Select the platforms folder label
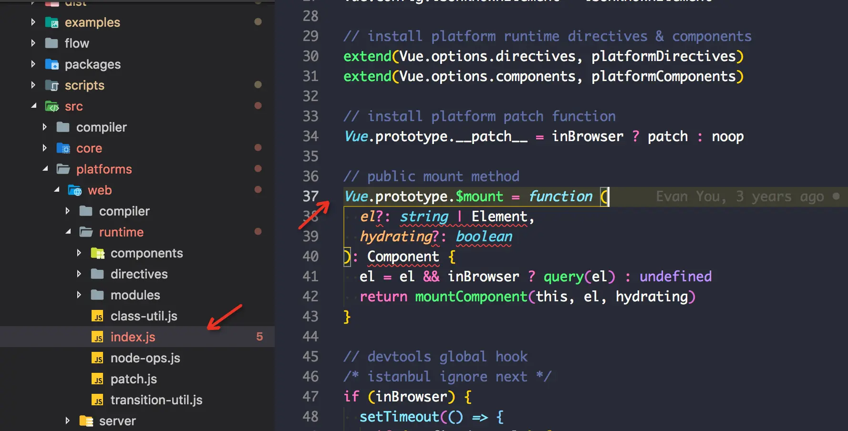The width and height of the screenshot is (848, 431). [x=104, y=169]
